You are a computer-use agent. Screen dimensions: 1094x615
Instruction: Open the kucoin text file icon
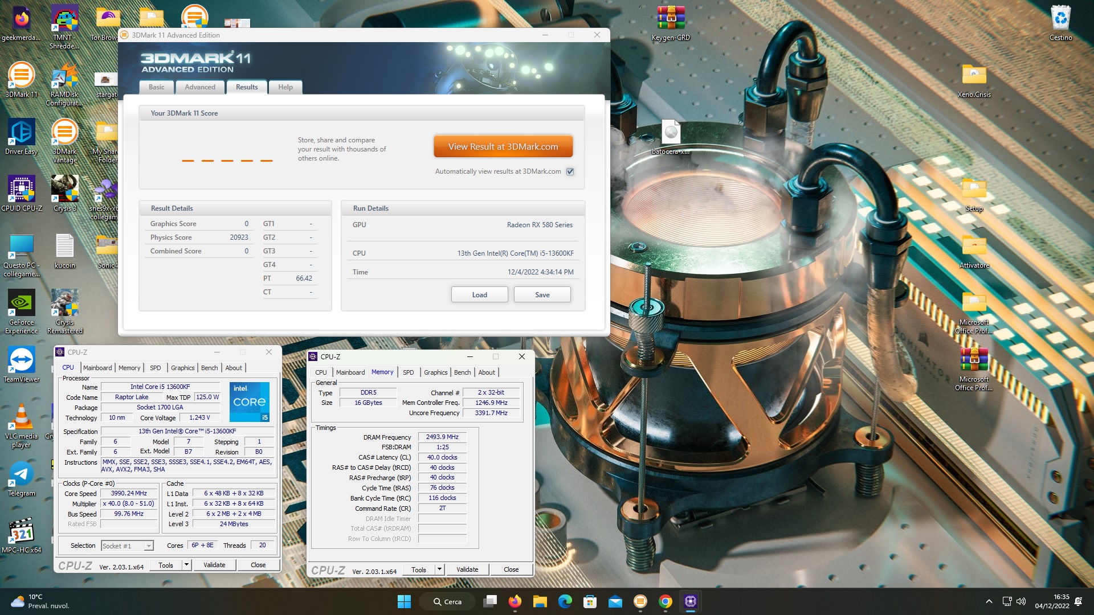pos(64,251)
